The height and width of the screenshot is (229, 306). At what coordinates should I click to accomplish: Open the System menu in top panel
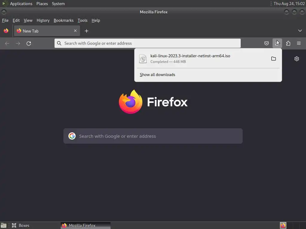[x=58, y=4]
